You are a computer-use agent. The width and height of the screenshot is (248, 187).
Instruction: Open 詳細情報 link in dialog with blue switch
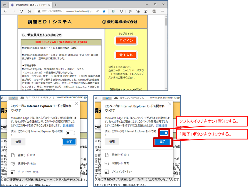point(162,126)
